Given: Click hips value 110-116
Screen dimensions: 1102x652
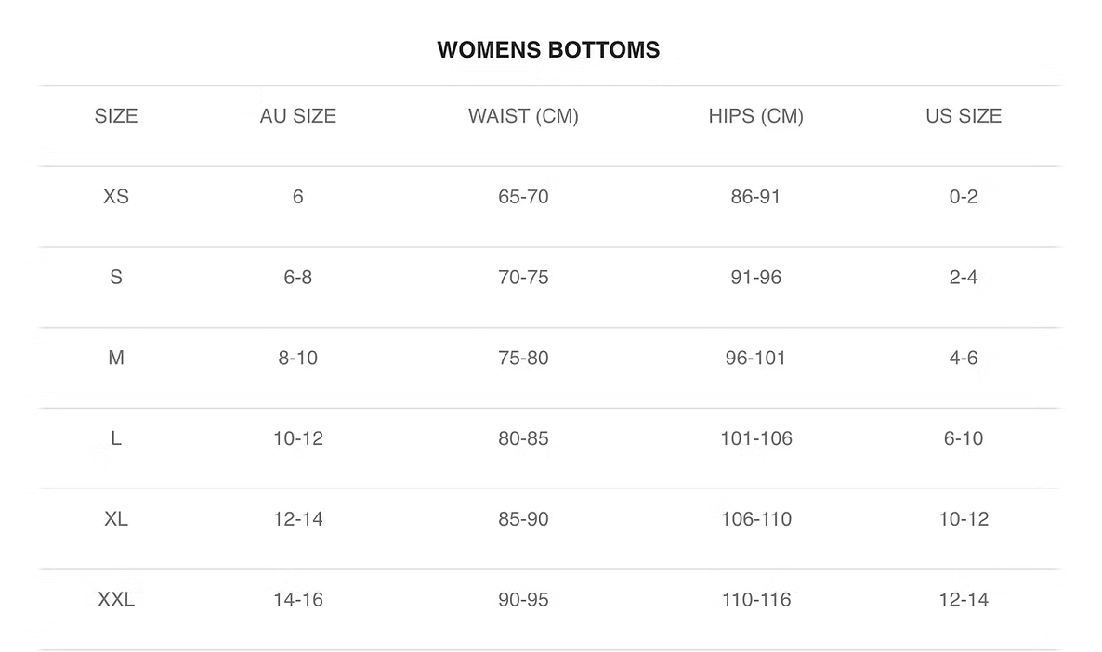Looking at the screenshot, I should click(756, 599).
